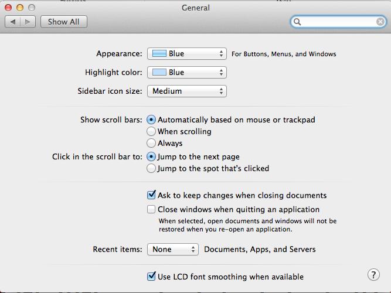Click the 'Click in the scroll bar to:' label
Image resolution: width=391 pixels, height=293 pixels.
[x=97, y=156]
